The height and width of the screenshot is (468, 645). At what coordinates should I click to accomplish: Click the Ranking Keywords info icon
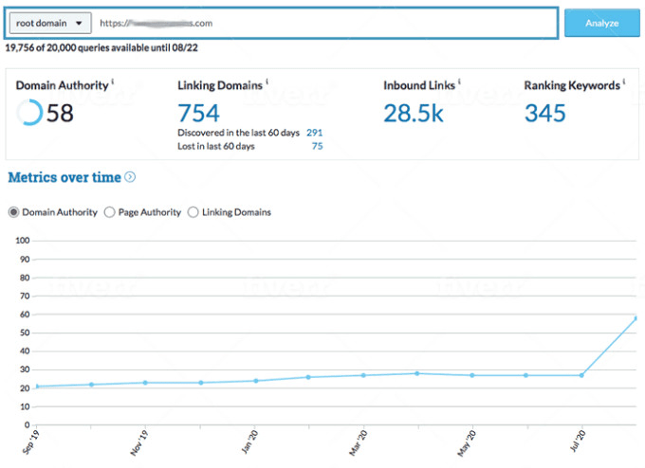pos(622,82)
